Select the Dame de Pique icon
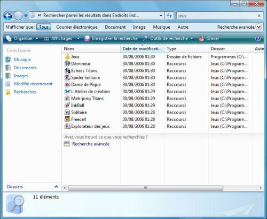Viewport: 267px width, 219px height. coord(67,85)
